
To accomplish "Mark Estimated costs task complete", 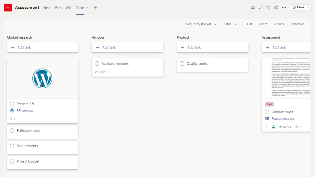I will pos(12,131).
